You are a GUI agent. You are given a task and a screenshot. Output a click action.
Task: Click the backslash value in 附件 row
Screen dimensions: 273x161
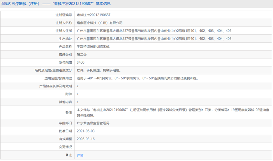(77, 94)
